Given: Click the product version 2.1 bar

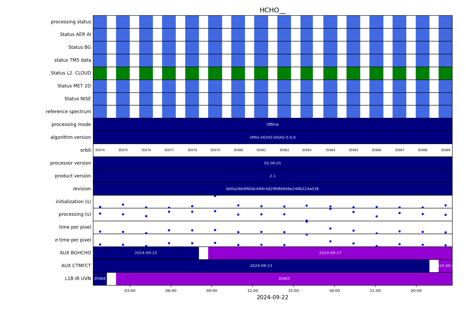Looking at the screenshot, I should pos(273,176).
